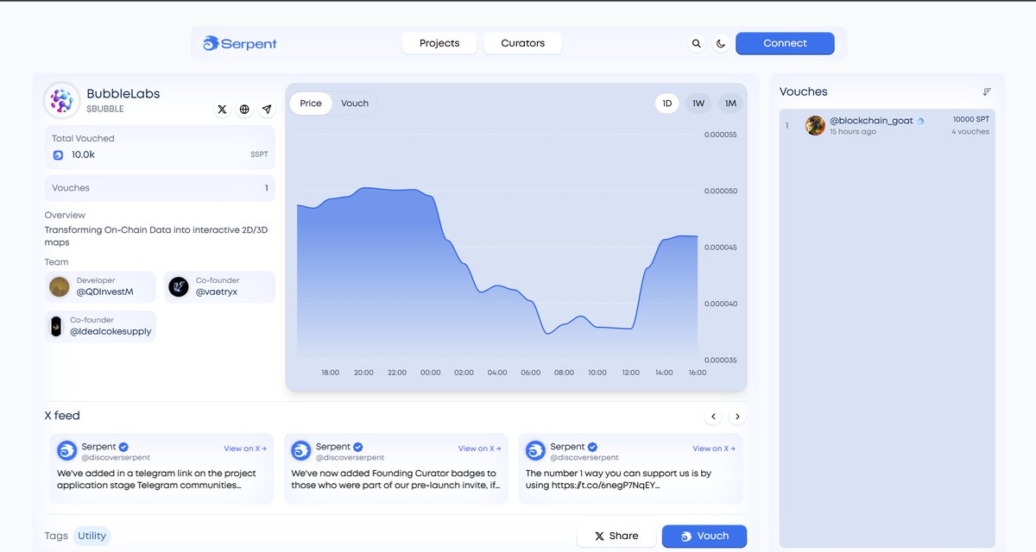Click the Share button
The image size is (1036, 552).
(616, 536)
